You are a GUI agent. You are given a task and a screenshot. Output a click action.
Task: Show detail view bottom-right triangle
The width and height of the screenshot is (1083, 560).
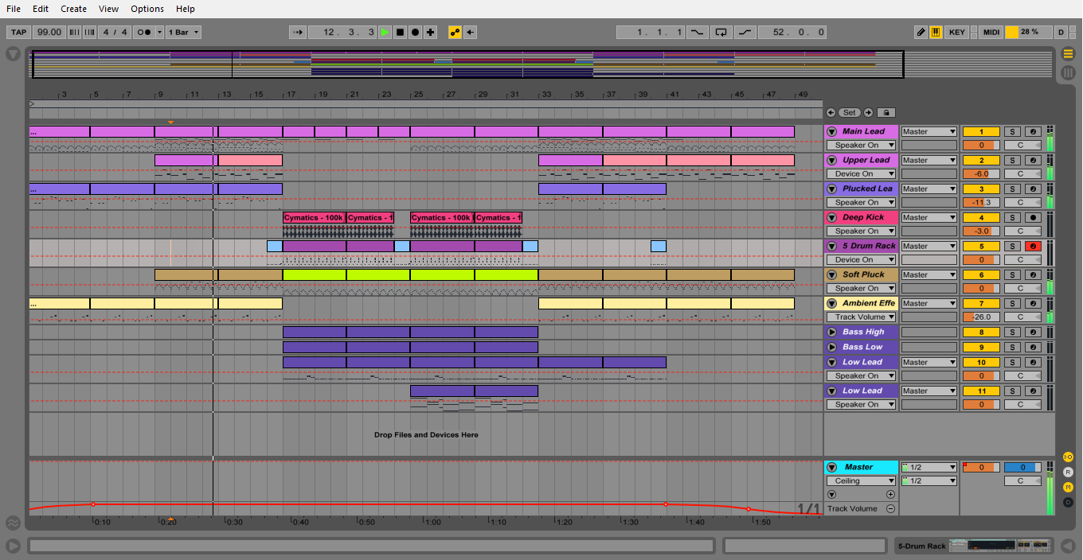[1068, 546]
